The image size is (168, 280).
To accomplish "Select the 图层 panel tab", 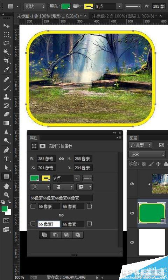I will point(133,138).
